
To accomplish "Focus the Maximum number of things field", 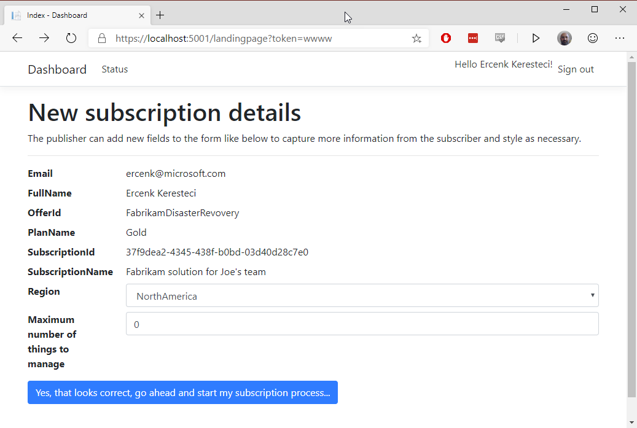I will [362, 324].
